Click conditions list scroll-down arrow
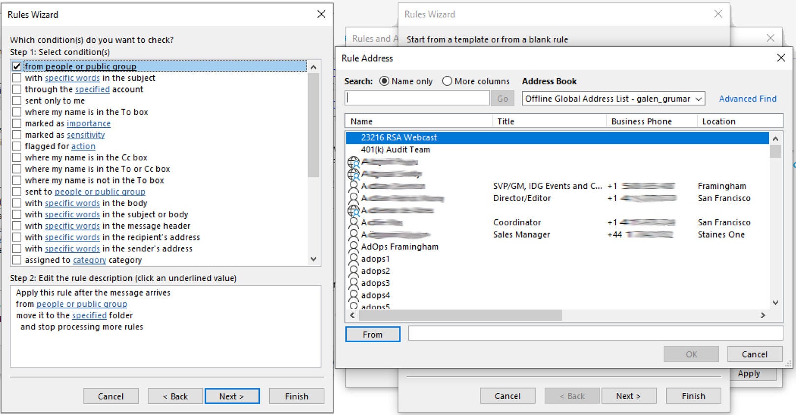Screen dimensions: 796x415 pos(313,259)
